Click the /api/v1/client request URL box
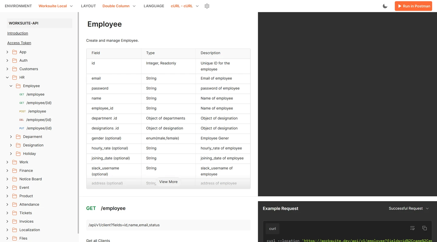This screenshot has width=437, height=242. pyautogui.click(x=168, y=225)
